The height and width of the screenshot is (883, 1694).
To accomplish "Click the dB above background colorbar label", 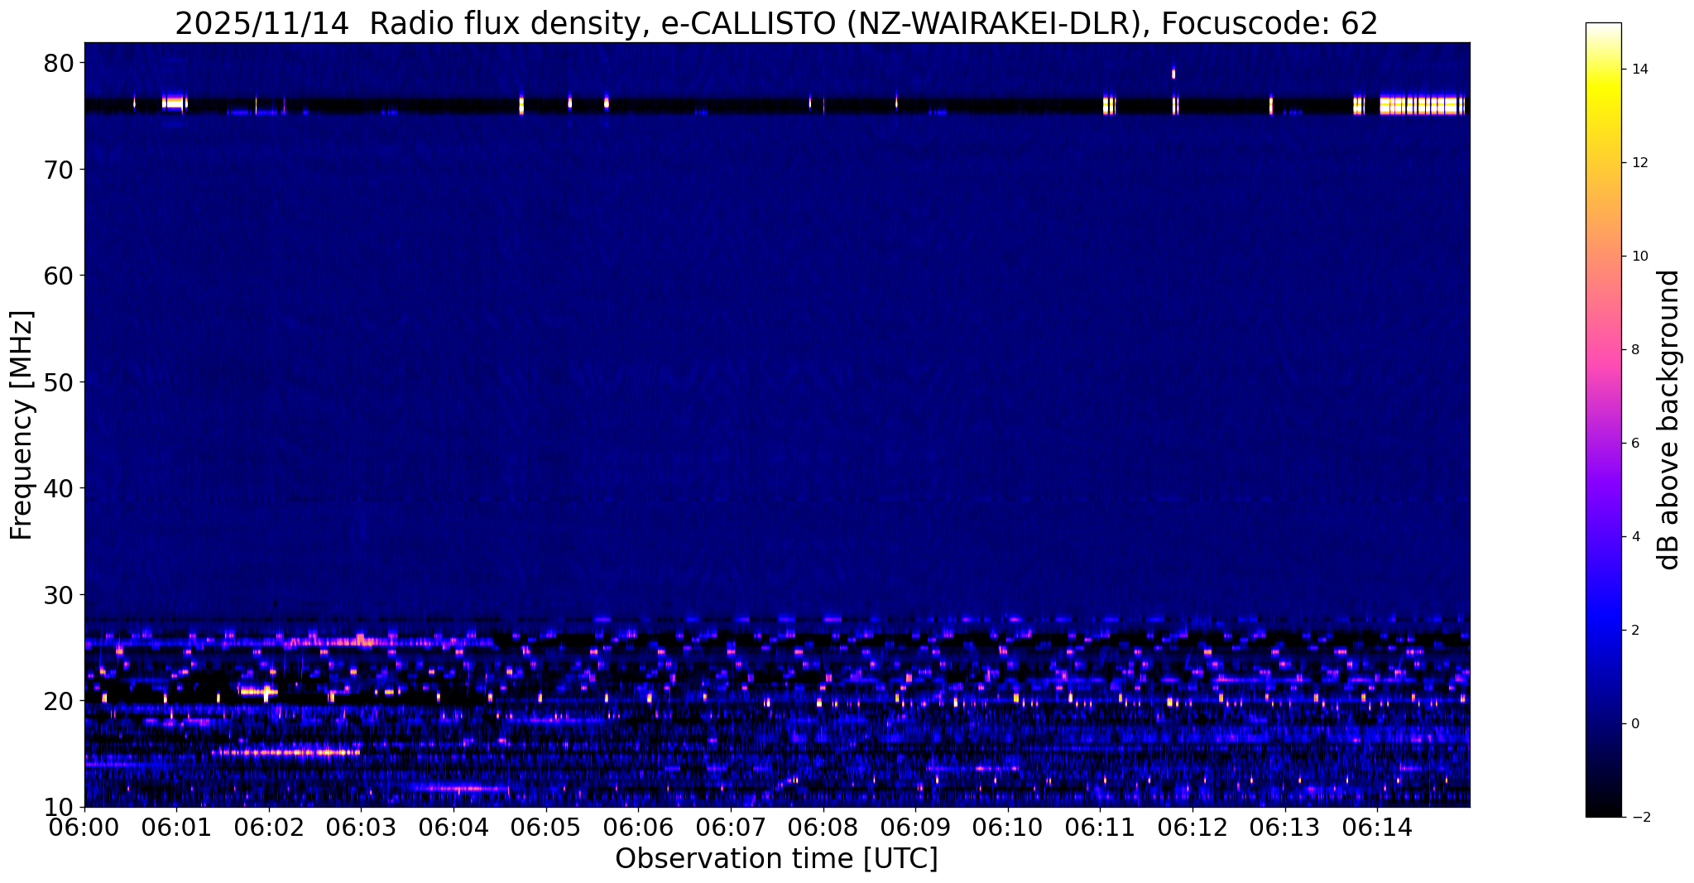I will [x=1669, y=420].
